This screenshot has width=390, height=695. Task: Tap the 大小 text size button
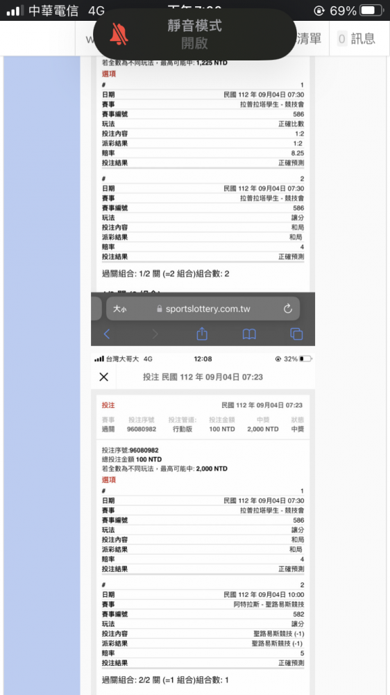(x=119, y=309)
